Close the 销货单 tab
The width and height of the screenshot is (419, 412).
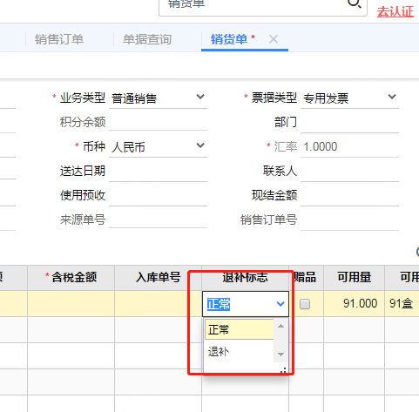tap(274, 39)
